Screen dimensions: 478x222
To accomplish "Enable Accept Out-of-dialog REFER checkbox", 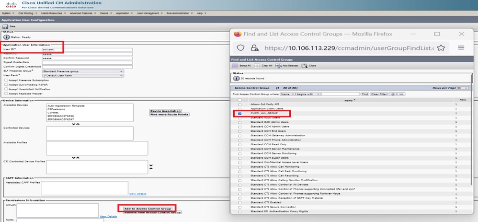I will 6,84.
